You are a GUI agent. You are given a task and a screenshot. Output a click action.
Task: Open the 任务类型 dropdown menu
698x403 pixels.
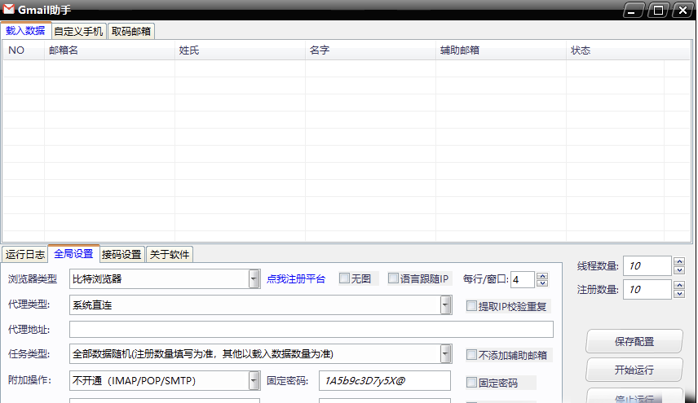pos(445,354)
